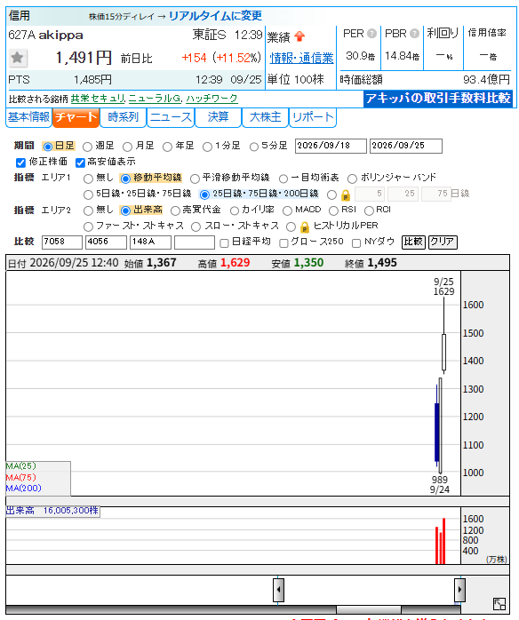Image resolution: width=519 pixels, height=620 pixels.
Task: Click the クリア button
Action: [443, 242]
